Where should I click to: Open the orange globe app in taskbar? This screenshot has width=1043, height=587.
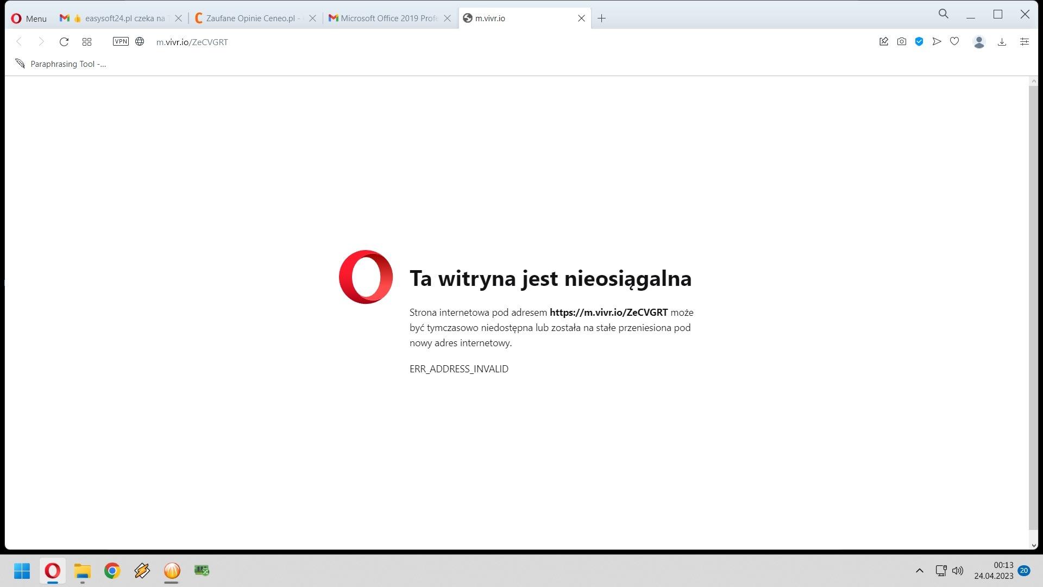point(172,571)
